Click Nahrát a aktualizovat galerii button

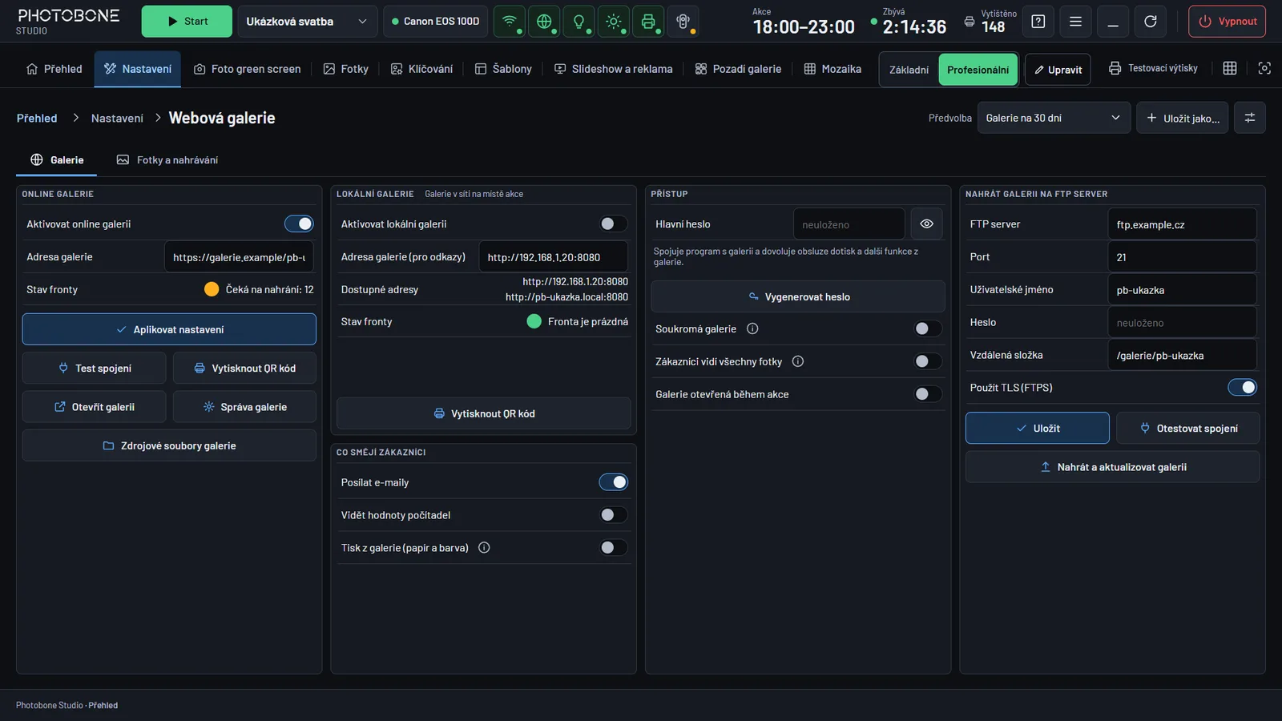point(1112,467)
